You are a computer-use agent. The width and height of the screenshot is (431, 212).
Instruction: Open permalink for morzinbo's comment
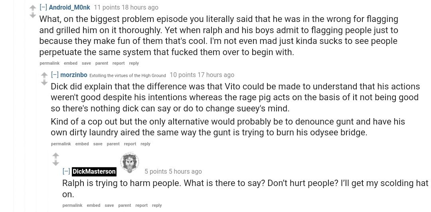pyautogui.click(x=61, y=144)
